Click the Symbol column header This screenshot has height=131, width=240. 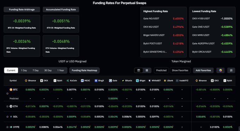(13, 80)
